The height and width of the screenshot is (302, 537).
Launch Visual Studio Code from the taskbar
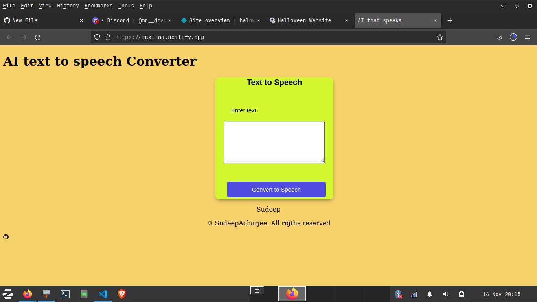[x=103, y=294]
